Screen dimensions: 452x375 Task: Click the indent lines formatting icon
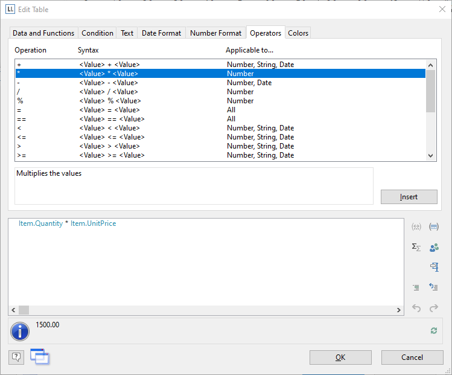click(416, 287)
